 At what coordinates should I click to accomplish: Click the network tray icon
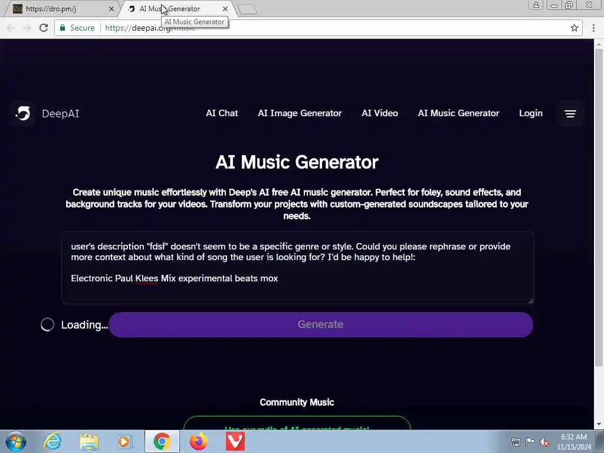tap(516, 442)
